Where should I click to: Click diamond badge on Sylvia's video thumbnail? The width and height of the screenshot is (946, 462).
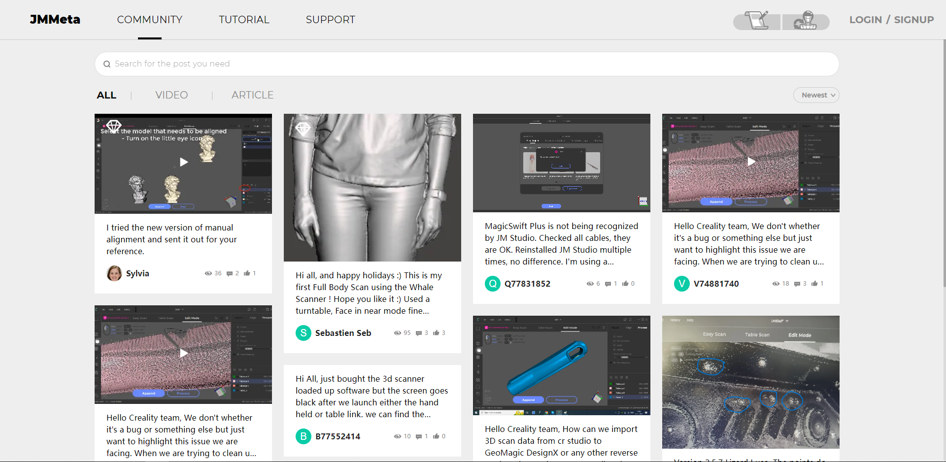[114, 126]
